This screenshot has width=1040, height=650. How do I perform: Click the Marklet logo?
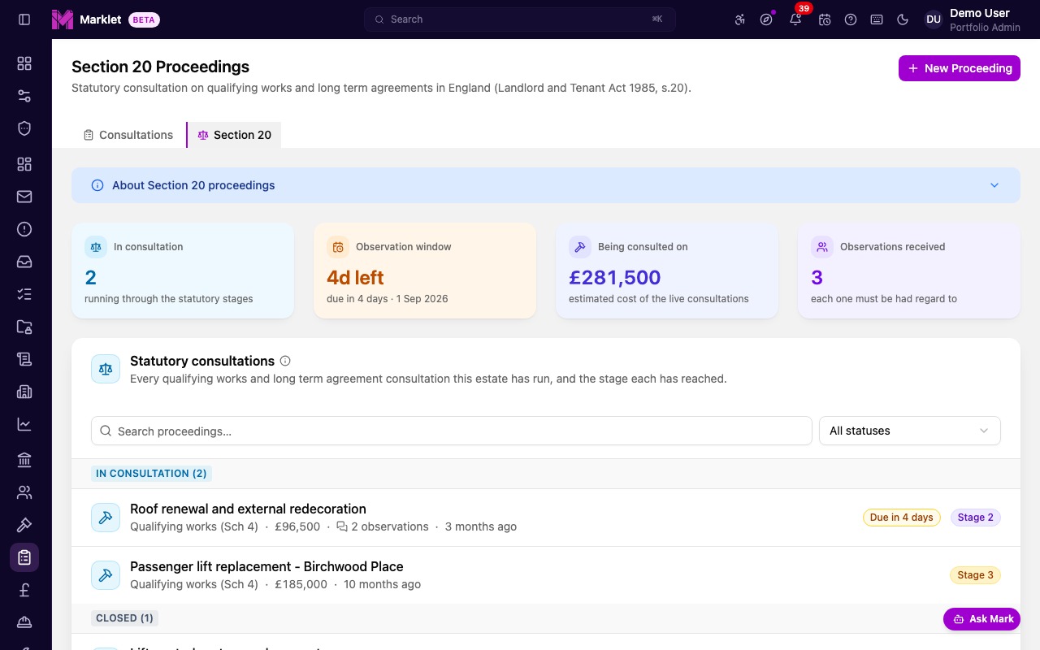[63, 19]
